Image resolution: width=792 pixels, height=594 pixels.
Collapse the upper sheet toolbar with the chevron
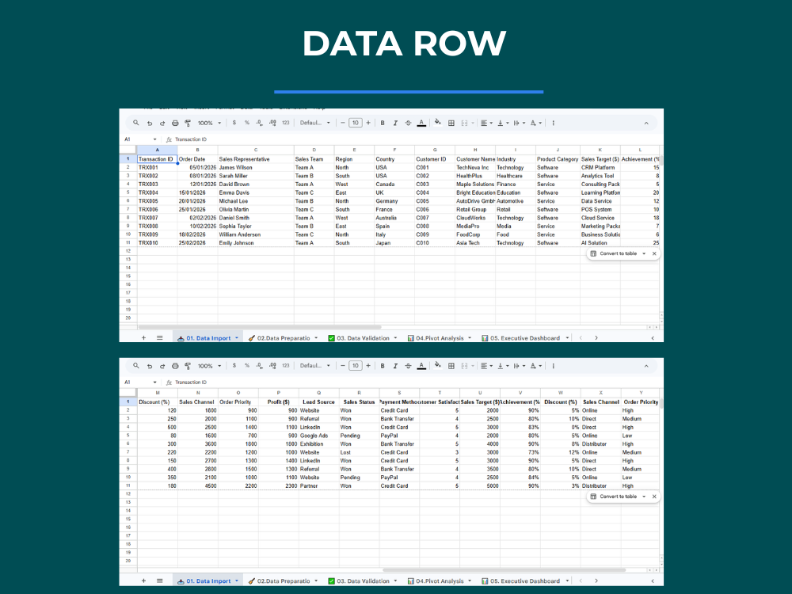click(646, 123)
